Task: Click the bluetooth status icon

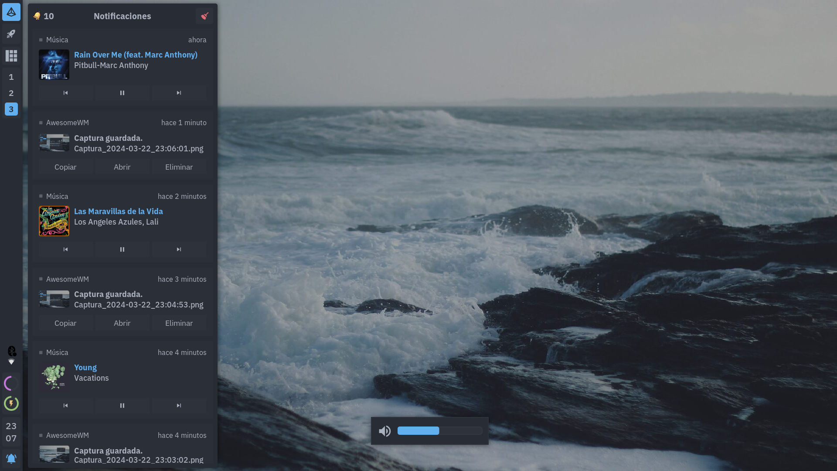Action: [x=12, y=351]
